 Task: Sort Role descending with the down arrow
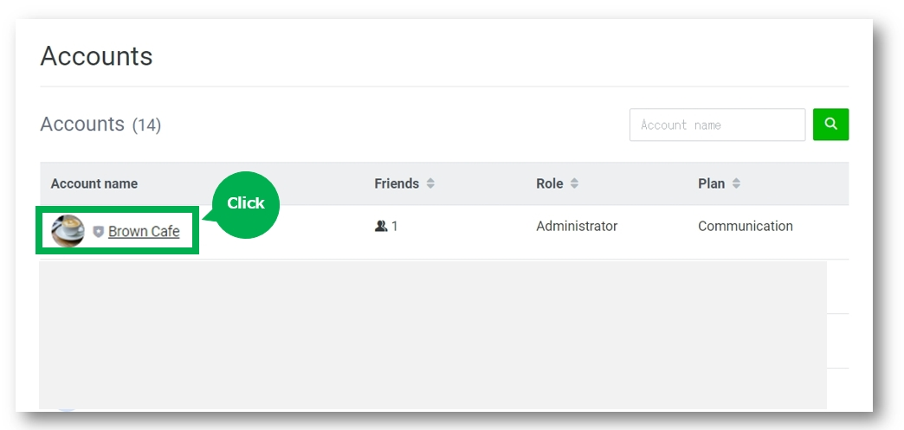tap(574, 187)
